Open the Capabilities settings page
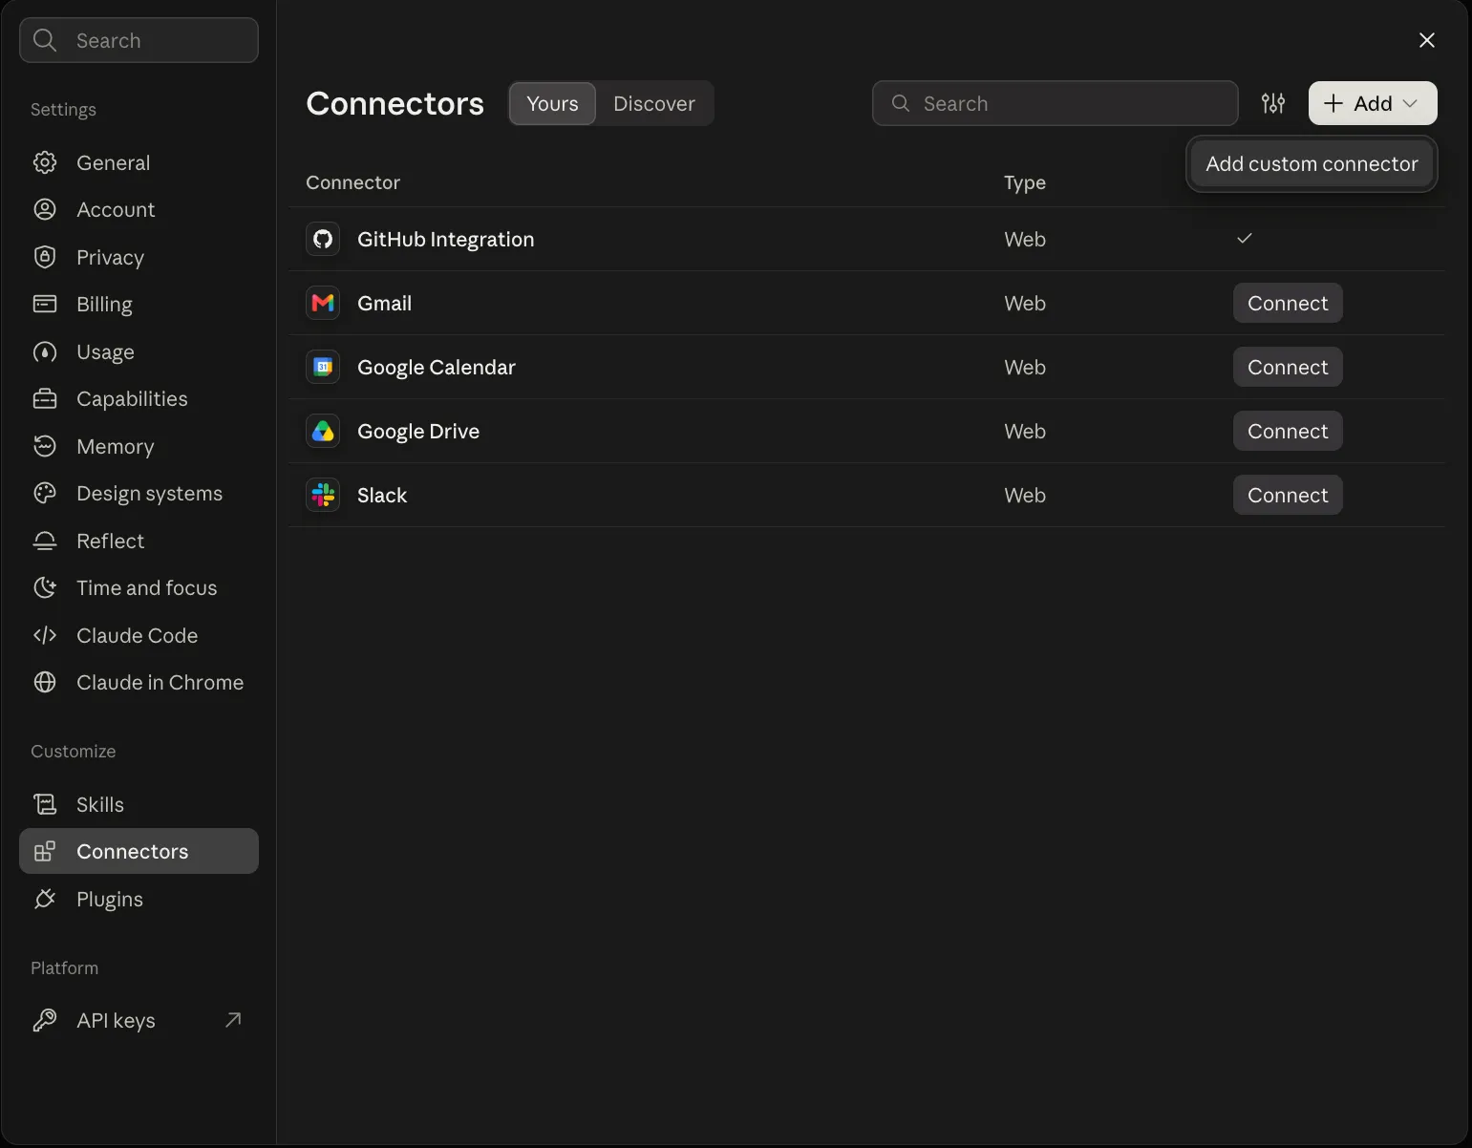Screen dimensions: 1472x1148 point(139,398)
